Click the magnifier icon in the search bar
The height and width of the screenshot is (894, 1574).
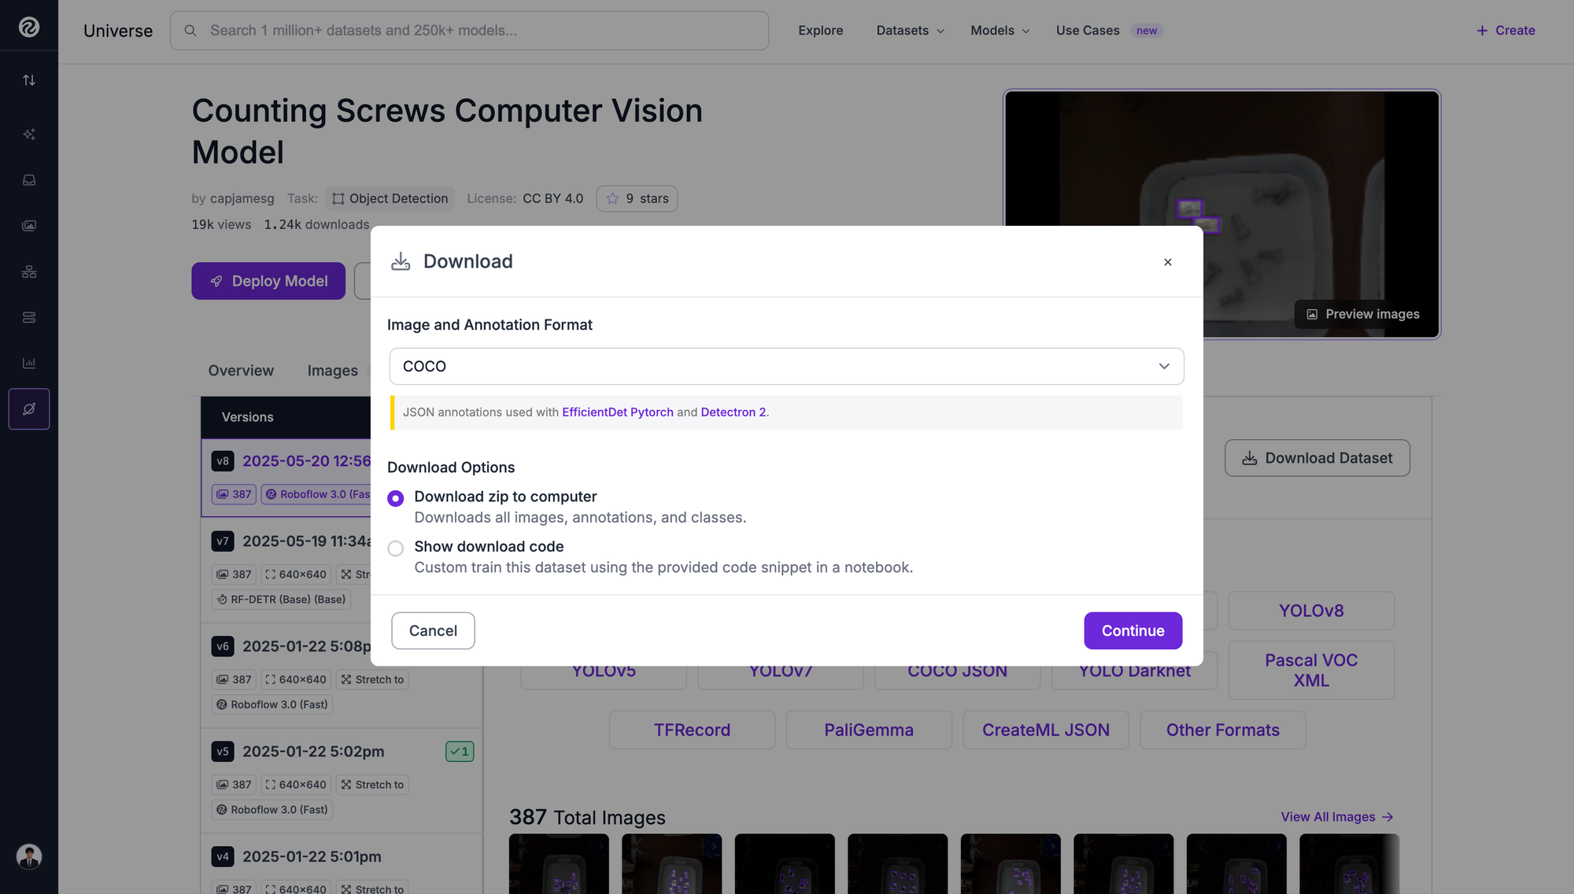(x=190, y=31)
